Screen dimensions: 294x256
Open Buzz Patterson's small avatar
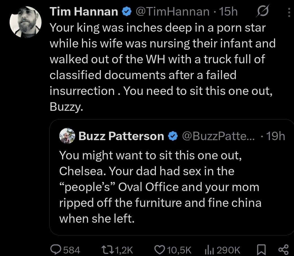(x=67, y=136)
